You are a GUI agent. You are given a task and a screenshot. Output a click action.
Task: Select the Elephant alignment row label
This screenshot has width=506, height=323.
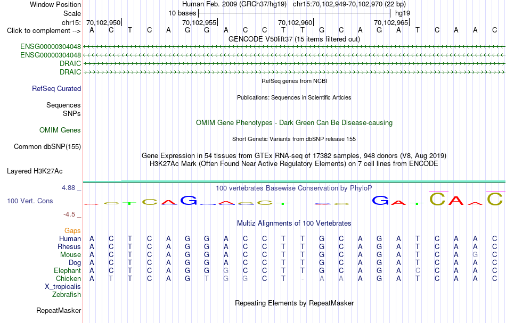click(x=68, y=271)
